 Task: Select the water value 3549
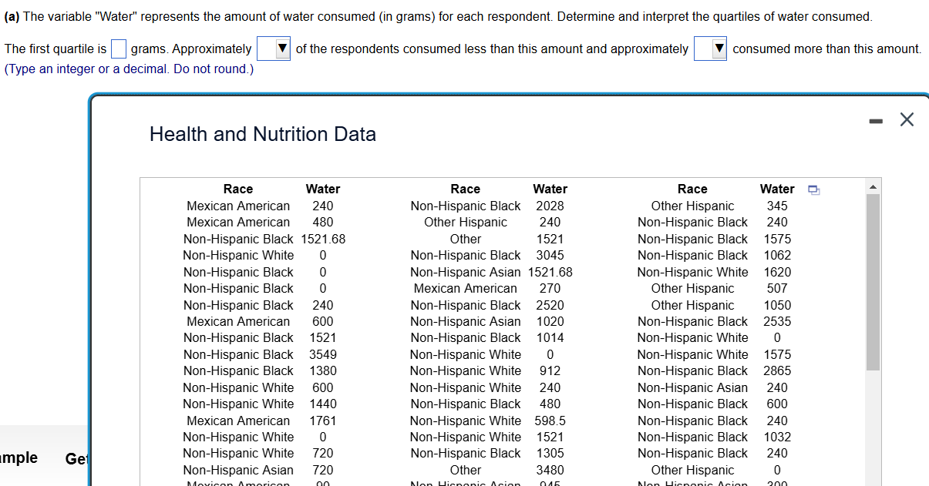click(x=323, y=354)
